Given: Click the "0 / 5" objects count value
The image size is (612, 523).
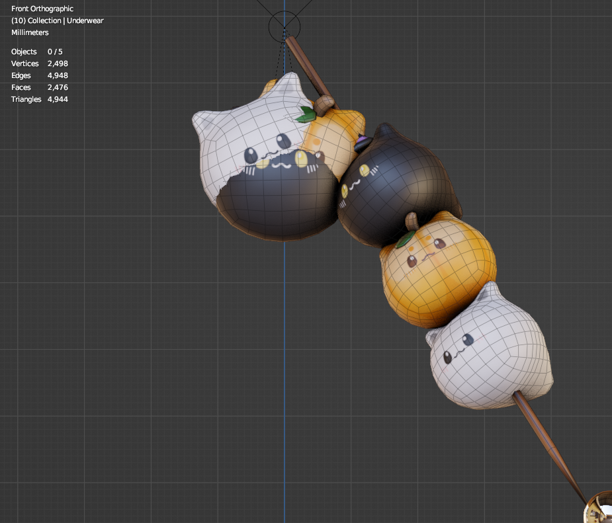Looking at the screenshot, I should click(x=55, y=52).
